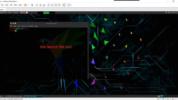The height and width of the screenshot is (100, 178).
Task: Open the VMware Edit menu
Action: point(2,5)
